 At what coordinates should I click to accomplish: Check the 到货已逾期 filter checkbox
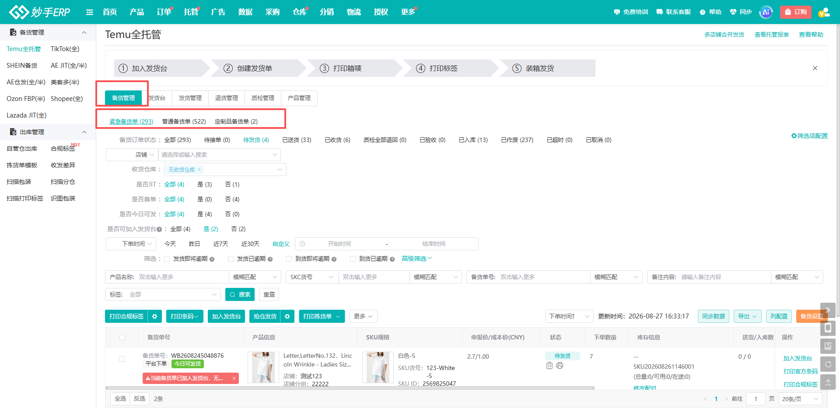tap(353, 259)
